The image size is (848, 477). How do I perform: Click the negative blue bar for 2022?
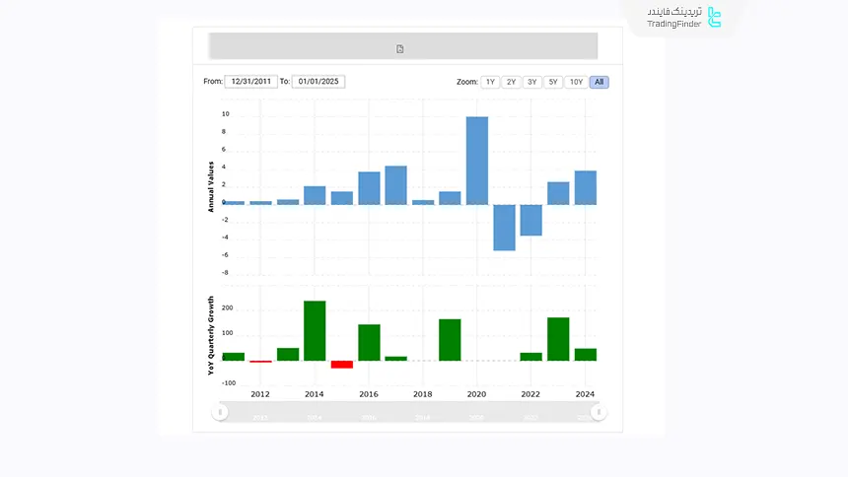coord(531,220)
